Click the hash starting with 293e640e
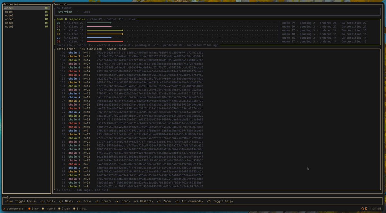Viewport: 386px width, 213px height. click(150, 53)
